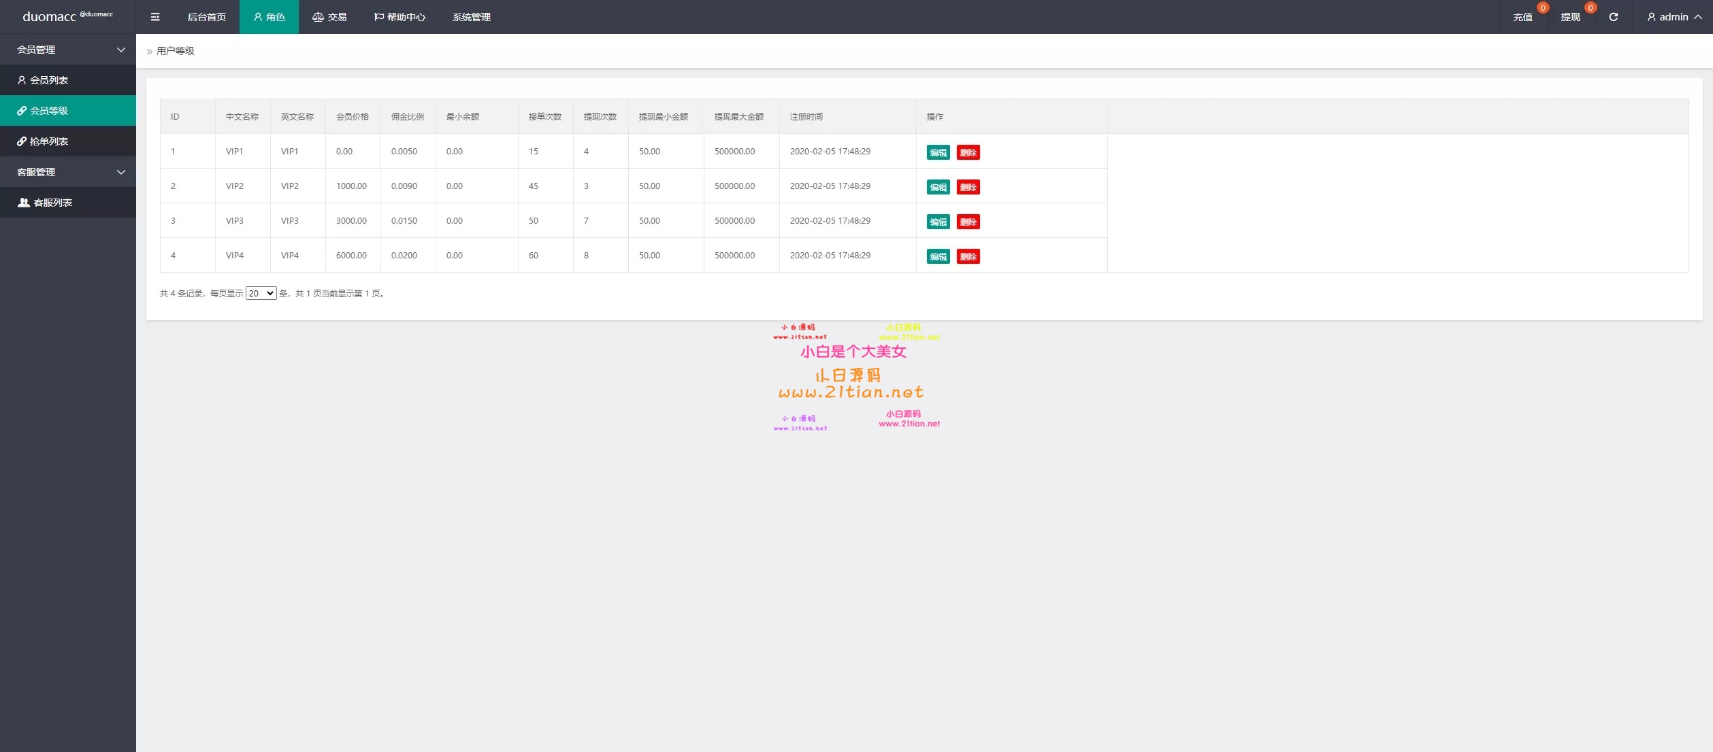Toggle the sidebar collapse hamburger icon
The width and height of the screenshot is (1713, 752).
[155, 17]
